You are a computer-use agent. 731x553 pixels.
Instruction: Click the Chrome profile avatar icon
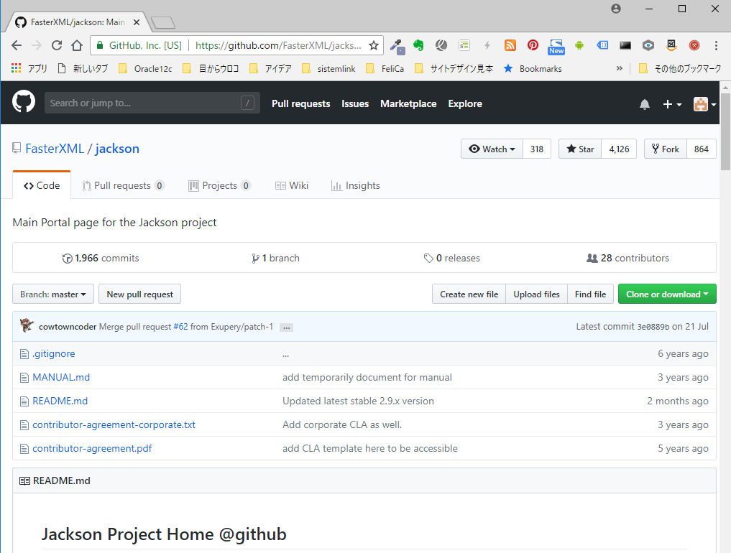pyautogui.click(x=616, y=9)
